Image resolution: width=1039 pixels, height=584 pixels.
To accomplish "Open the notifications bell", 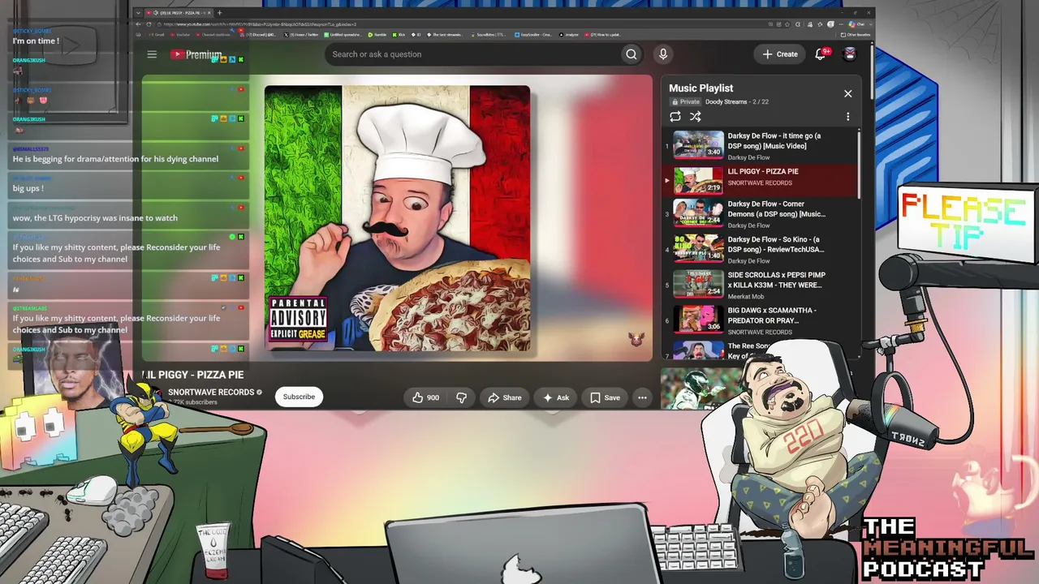I will pos(821,54).
